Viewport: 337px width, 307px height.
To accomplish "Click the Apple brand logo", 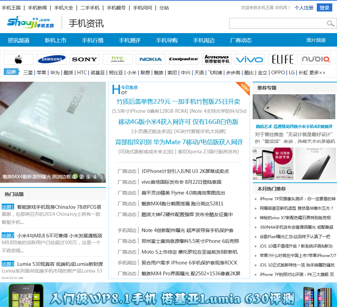I will 19,59.
